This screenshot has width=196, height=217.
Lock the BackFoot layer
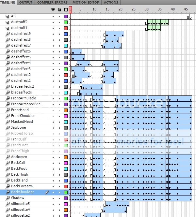tap(59, 168)
